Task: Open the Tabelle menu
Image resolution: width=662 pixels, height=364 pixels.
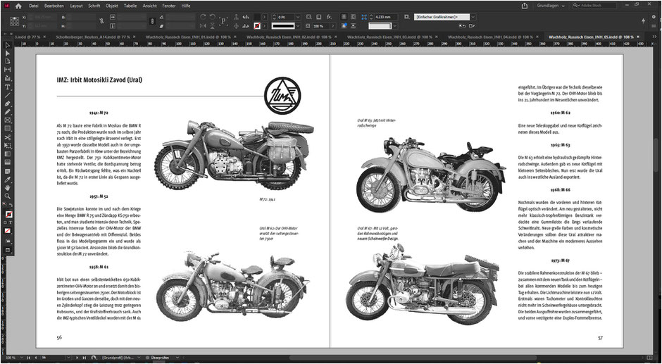Action: [x=130, y=6]
